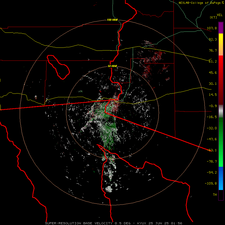The height and width of the screenshot is (225, 225).
Task: Click the 92.3 legend value
Action: point(213,39)
